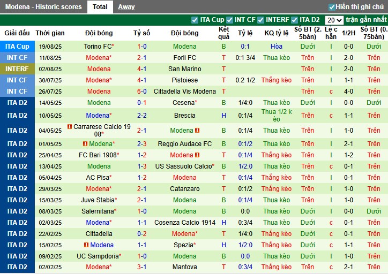The image size is (388, 274).
Task: Click the INT CF badge for 11/08/25
Action: 17,58
